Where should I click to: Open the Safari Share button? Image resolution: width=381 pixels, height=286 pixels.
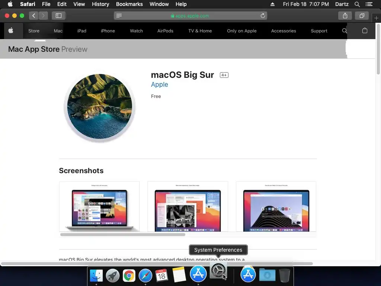[x=345, y=16]
